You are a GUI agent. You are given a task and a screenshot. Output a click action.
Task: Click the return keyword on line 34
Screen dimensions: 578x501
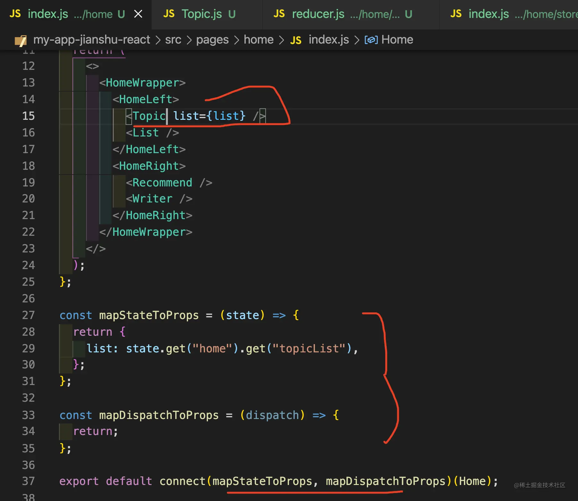(x=93, y=431)
